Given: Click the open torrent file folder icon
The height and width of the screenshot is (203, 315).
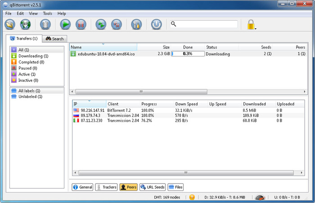Looking at the screenshot, I should (x=9, y=24).
